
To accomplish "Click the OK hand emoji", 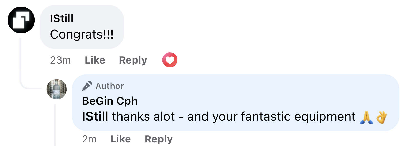I will (x=381, y=117).
